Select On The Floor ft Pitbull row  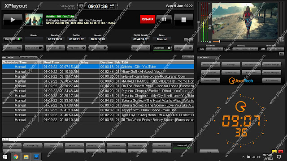(98, 86)
